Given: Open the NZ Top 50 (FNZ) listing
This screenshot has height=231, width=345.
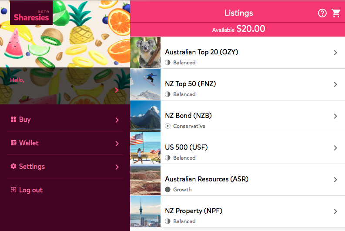Looking at the screenshot, I should point(191,84).
